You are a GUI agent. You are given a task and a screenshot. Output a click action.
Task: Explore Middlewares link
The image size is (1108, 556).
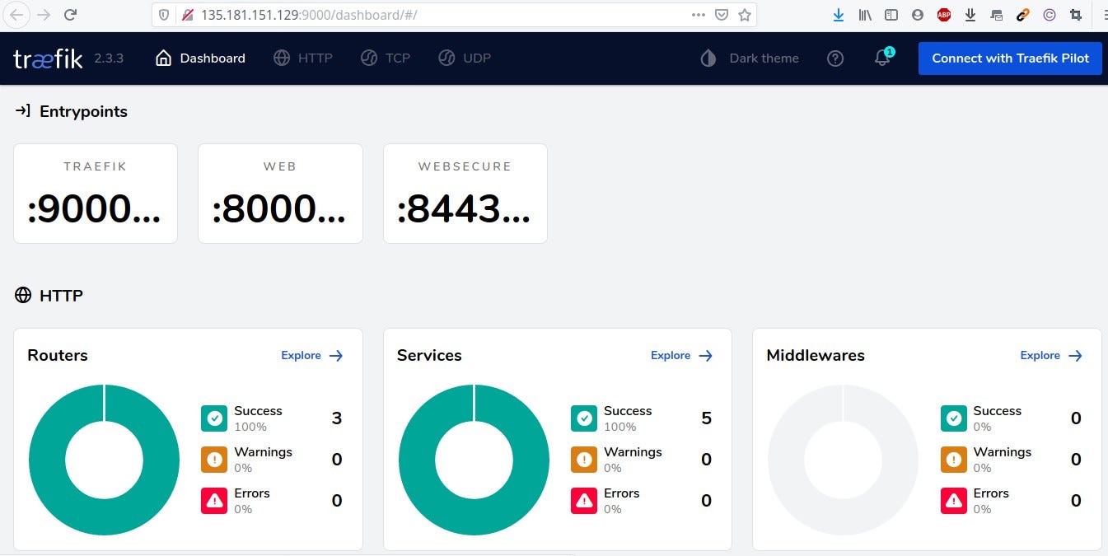(1052, 356)
